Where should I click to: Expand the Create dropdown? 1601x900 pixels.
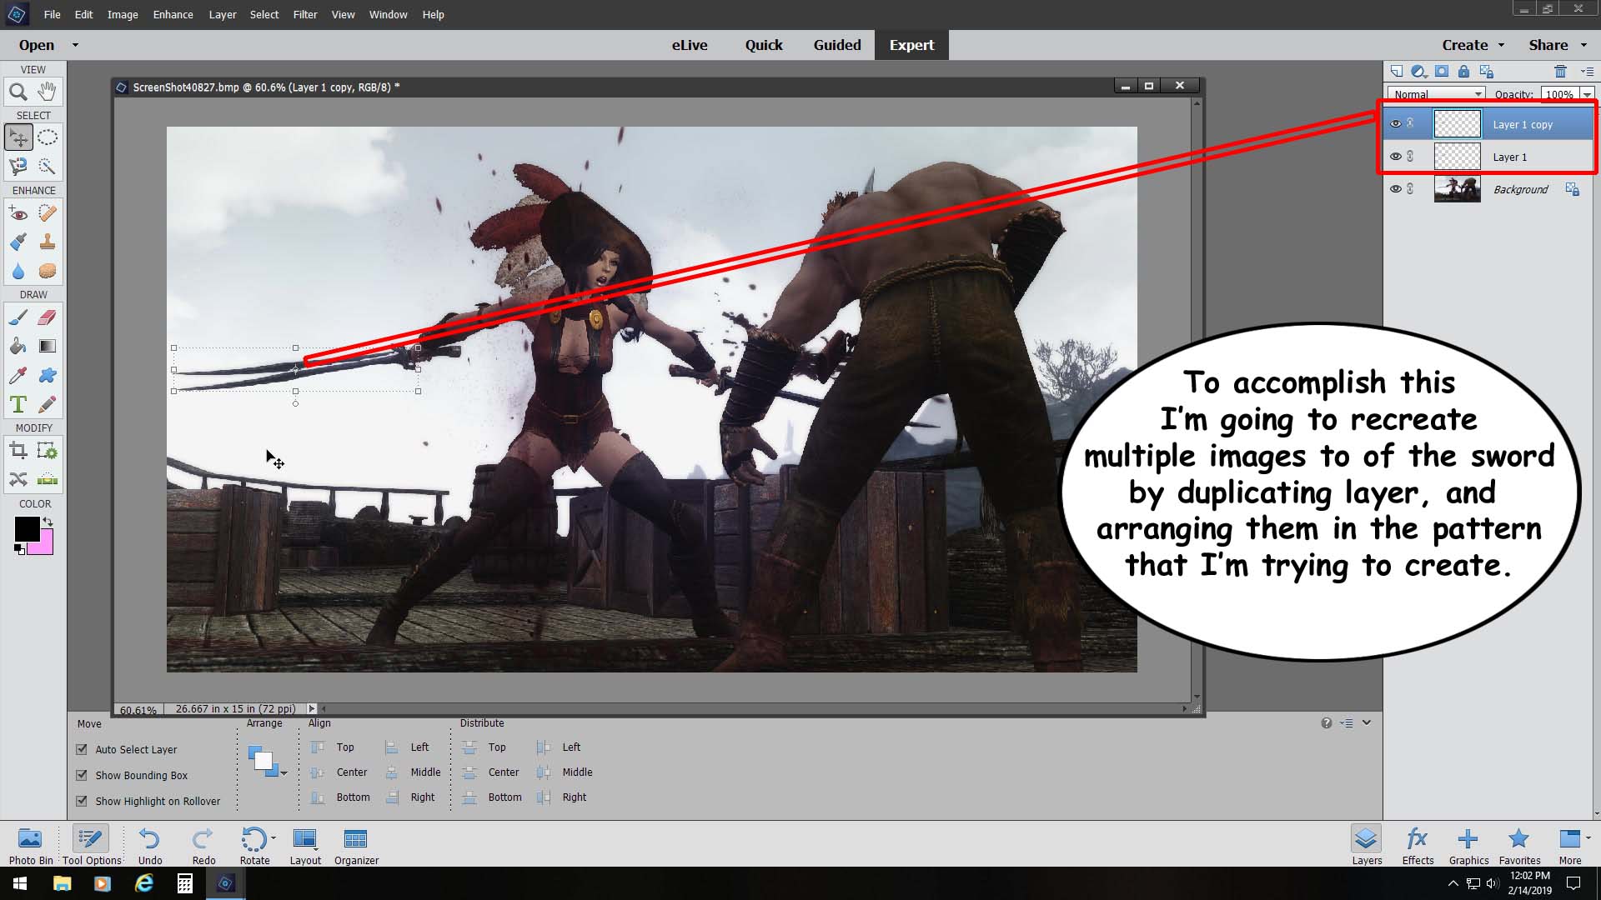coord(1502,45)
